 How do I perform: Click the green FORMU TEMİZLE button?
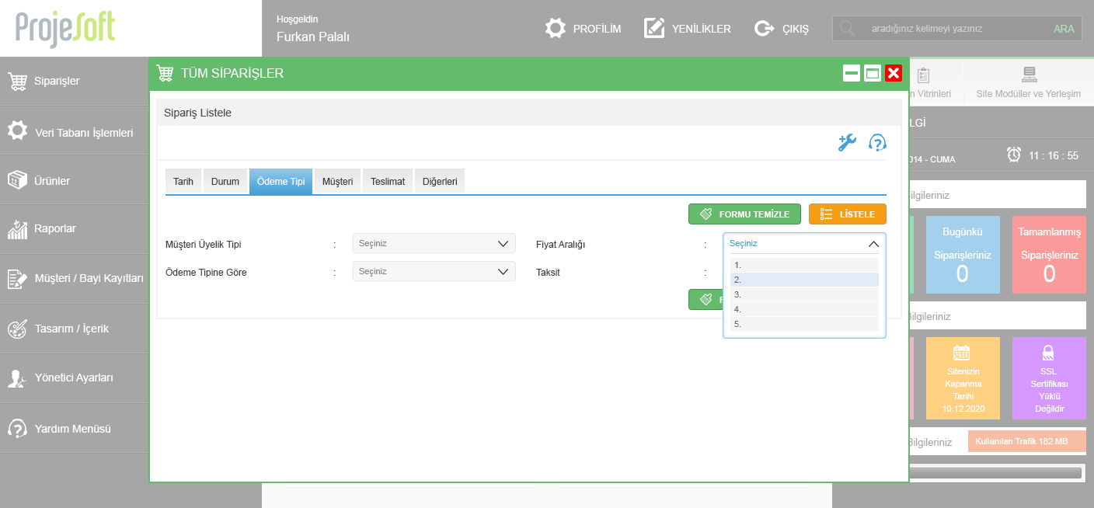click(744, 214)
